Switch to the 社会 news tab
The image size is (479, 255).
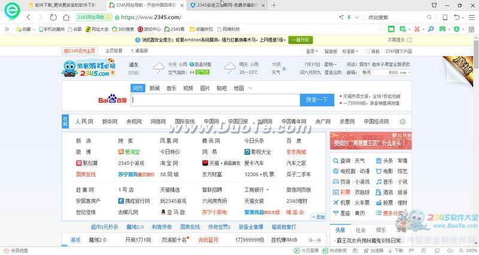coord(360,230)
